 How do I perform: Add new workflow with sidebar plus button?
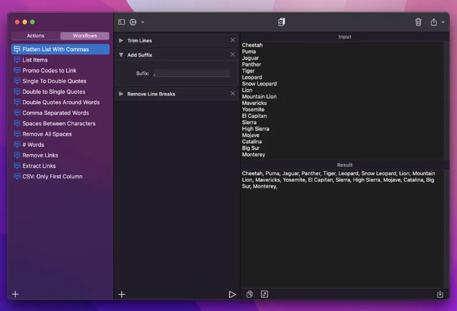[16, 294]
